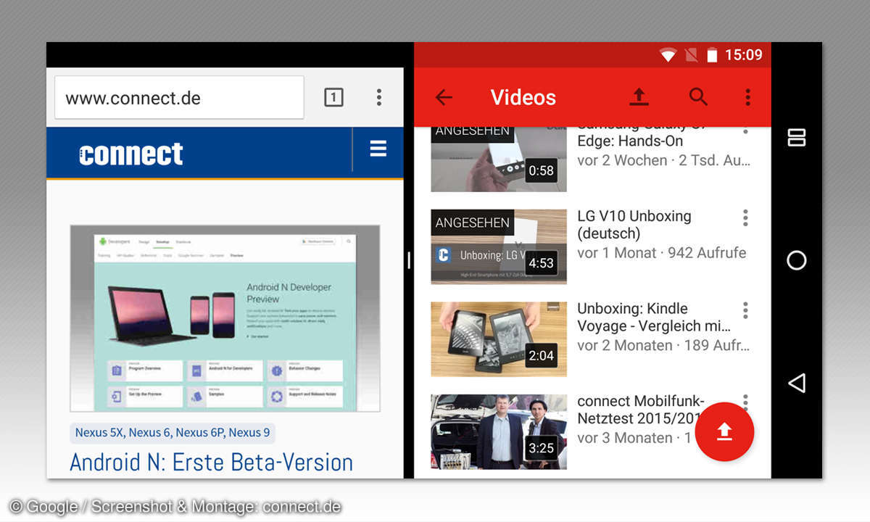This screenshot has height=522, width=870.
Task: Open the connect site hamburger menu
Action: [378, 149]
